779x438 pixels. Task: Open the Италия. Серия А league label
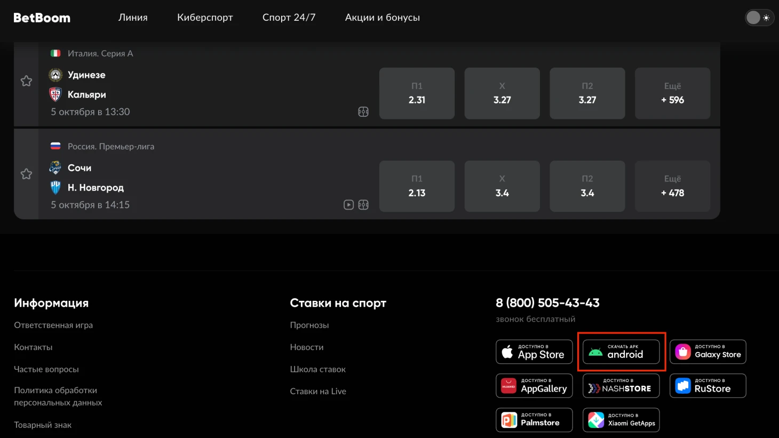(x=100, y=53)
